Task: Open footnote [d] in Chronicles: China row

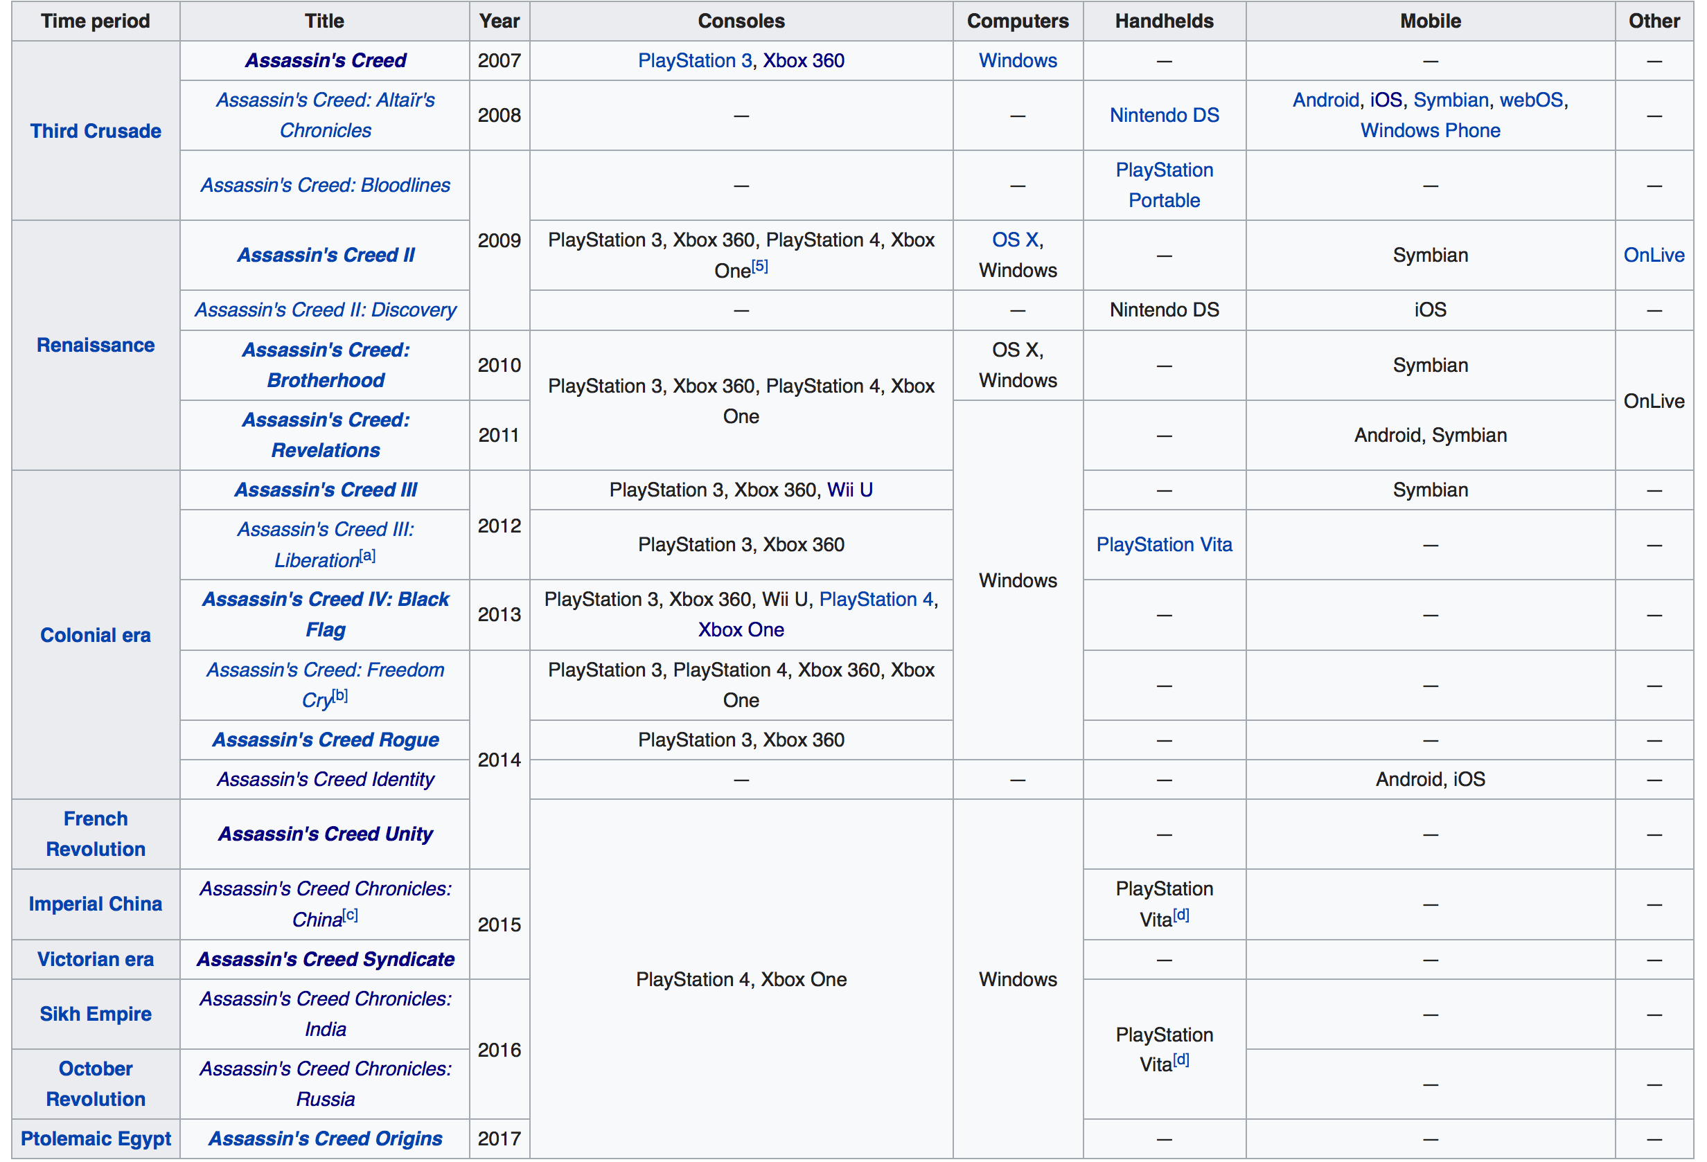Action: 1181,915
